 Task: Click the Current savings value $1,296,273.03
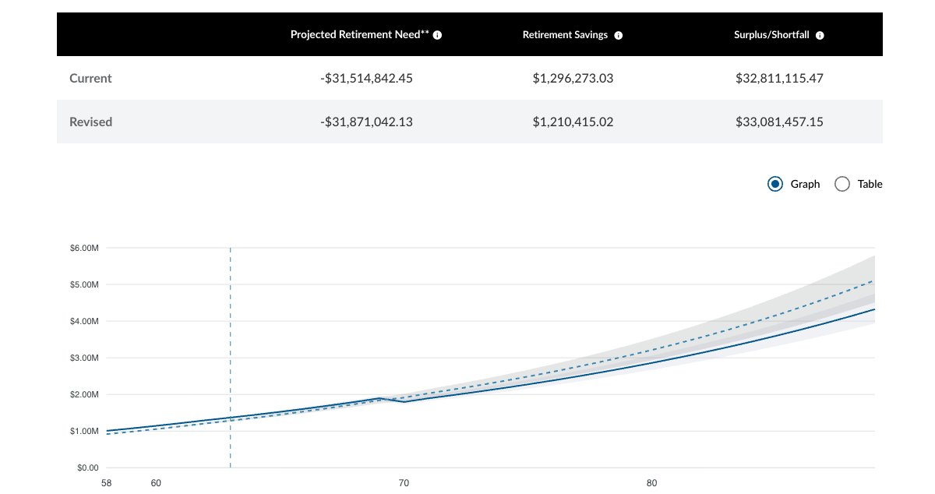coord(573,78)
